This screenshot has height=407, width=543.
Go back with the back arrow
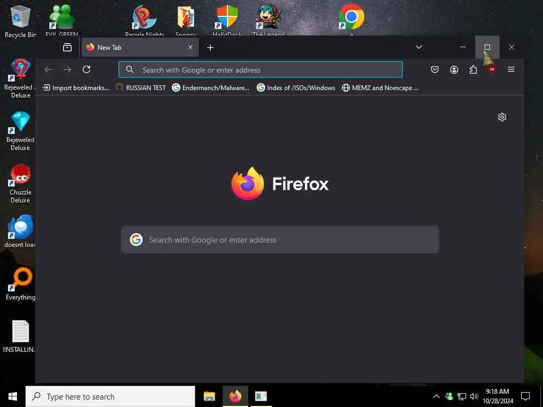coord(48,69)
